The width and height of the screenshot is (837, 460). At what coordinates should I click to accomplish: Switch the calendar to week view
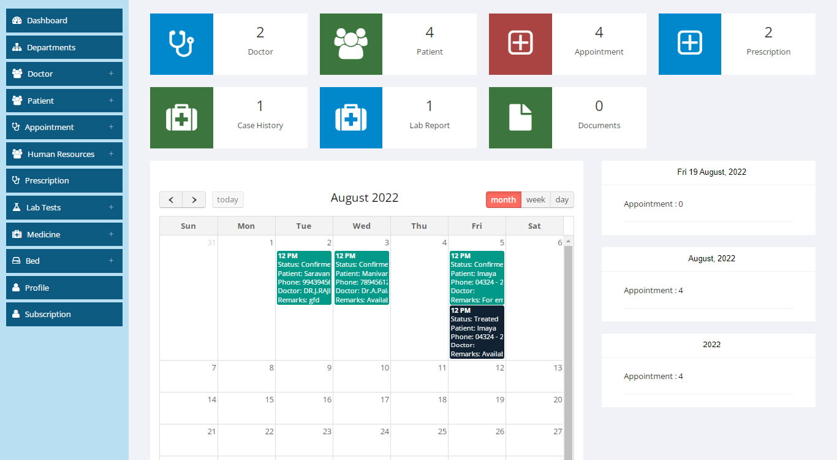536,199
